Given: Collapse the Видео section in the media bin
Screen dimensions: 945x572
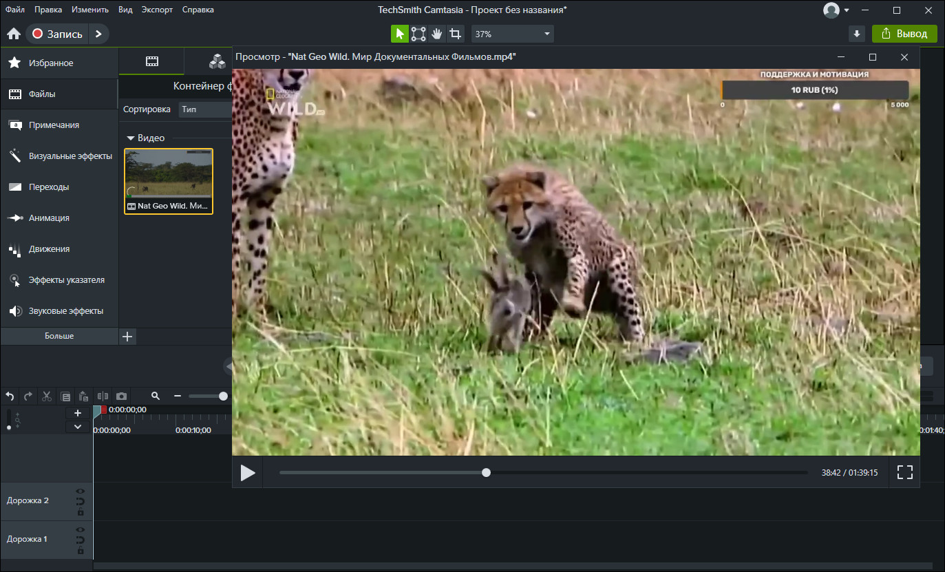Looking at the screenshot, I should point(130,138).
